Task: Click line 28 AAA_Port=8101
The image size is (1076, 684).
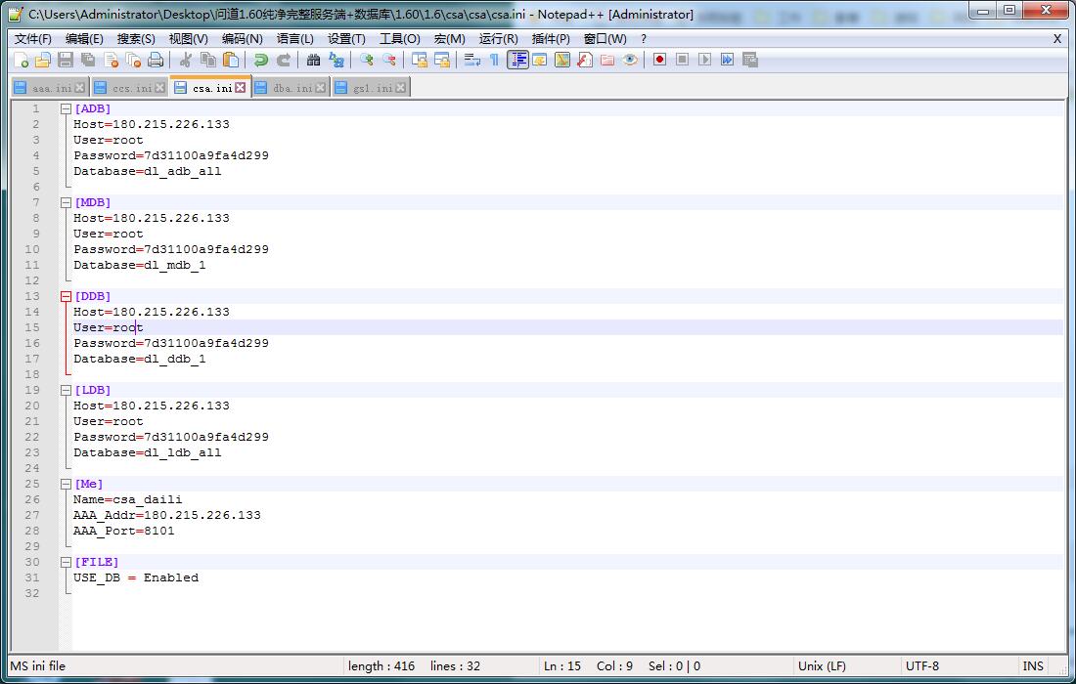Action: [x=123, y=532]
